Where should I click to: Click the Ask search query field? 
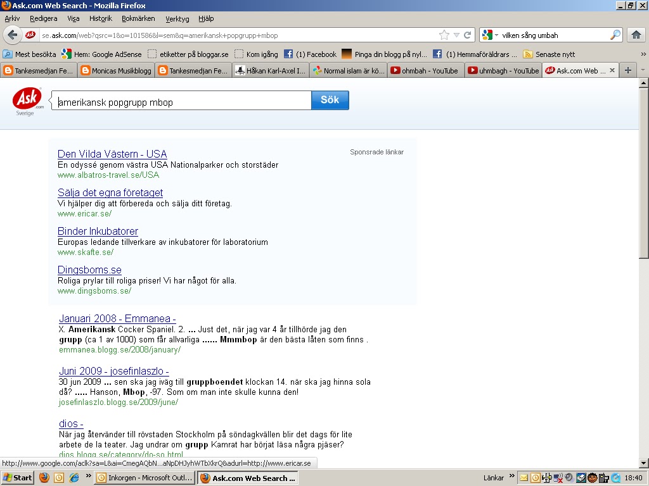(181, 101)
